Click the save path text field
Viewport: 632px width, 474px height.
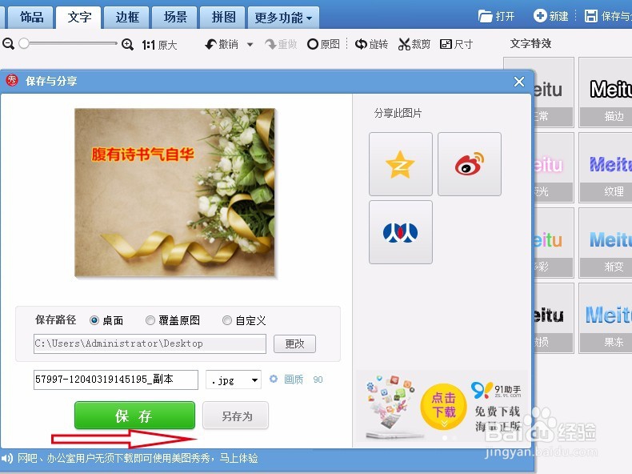pyautogui.click(x=150, y=343)
